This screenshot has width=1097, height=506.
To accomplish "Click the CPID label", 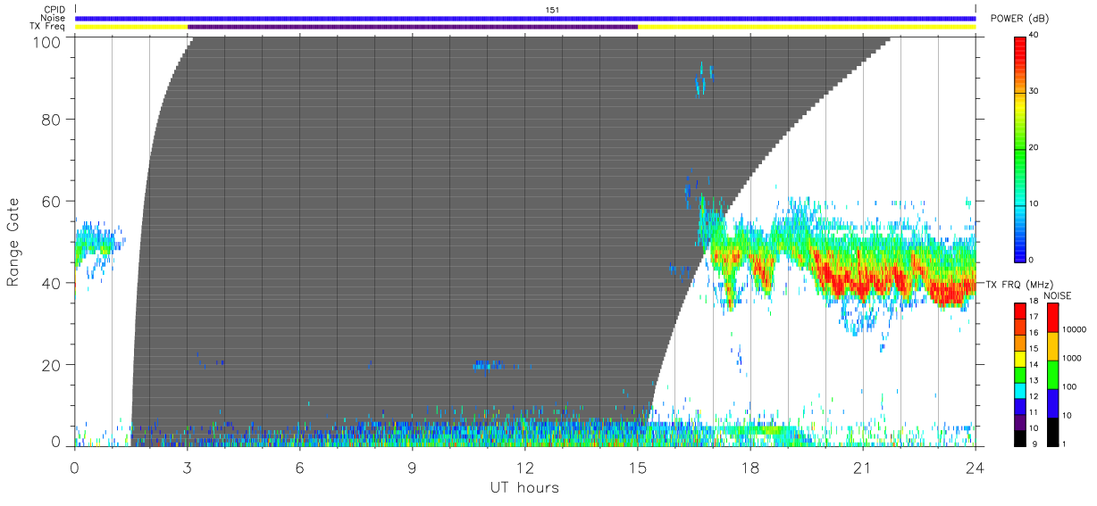I will [54, 10].
